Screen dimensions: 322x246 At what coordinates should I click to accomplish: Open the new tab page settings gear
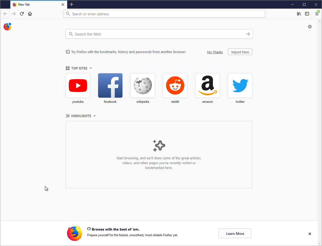(310, 27)
